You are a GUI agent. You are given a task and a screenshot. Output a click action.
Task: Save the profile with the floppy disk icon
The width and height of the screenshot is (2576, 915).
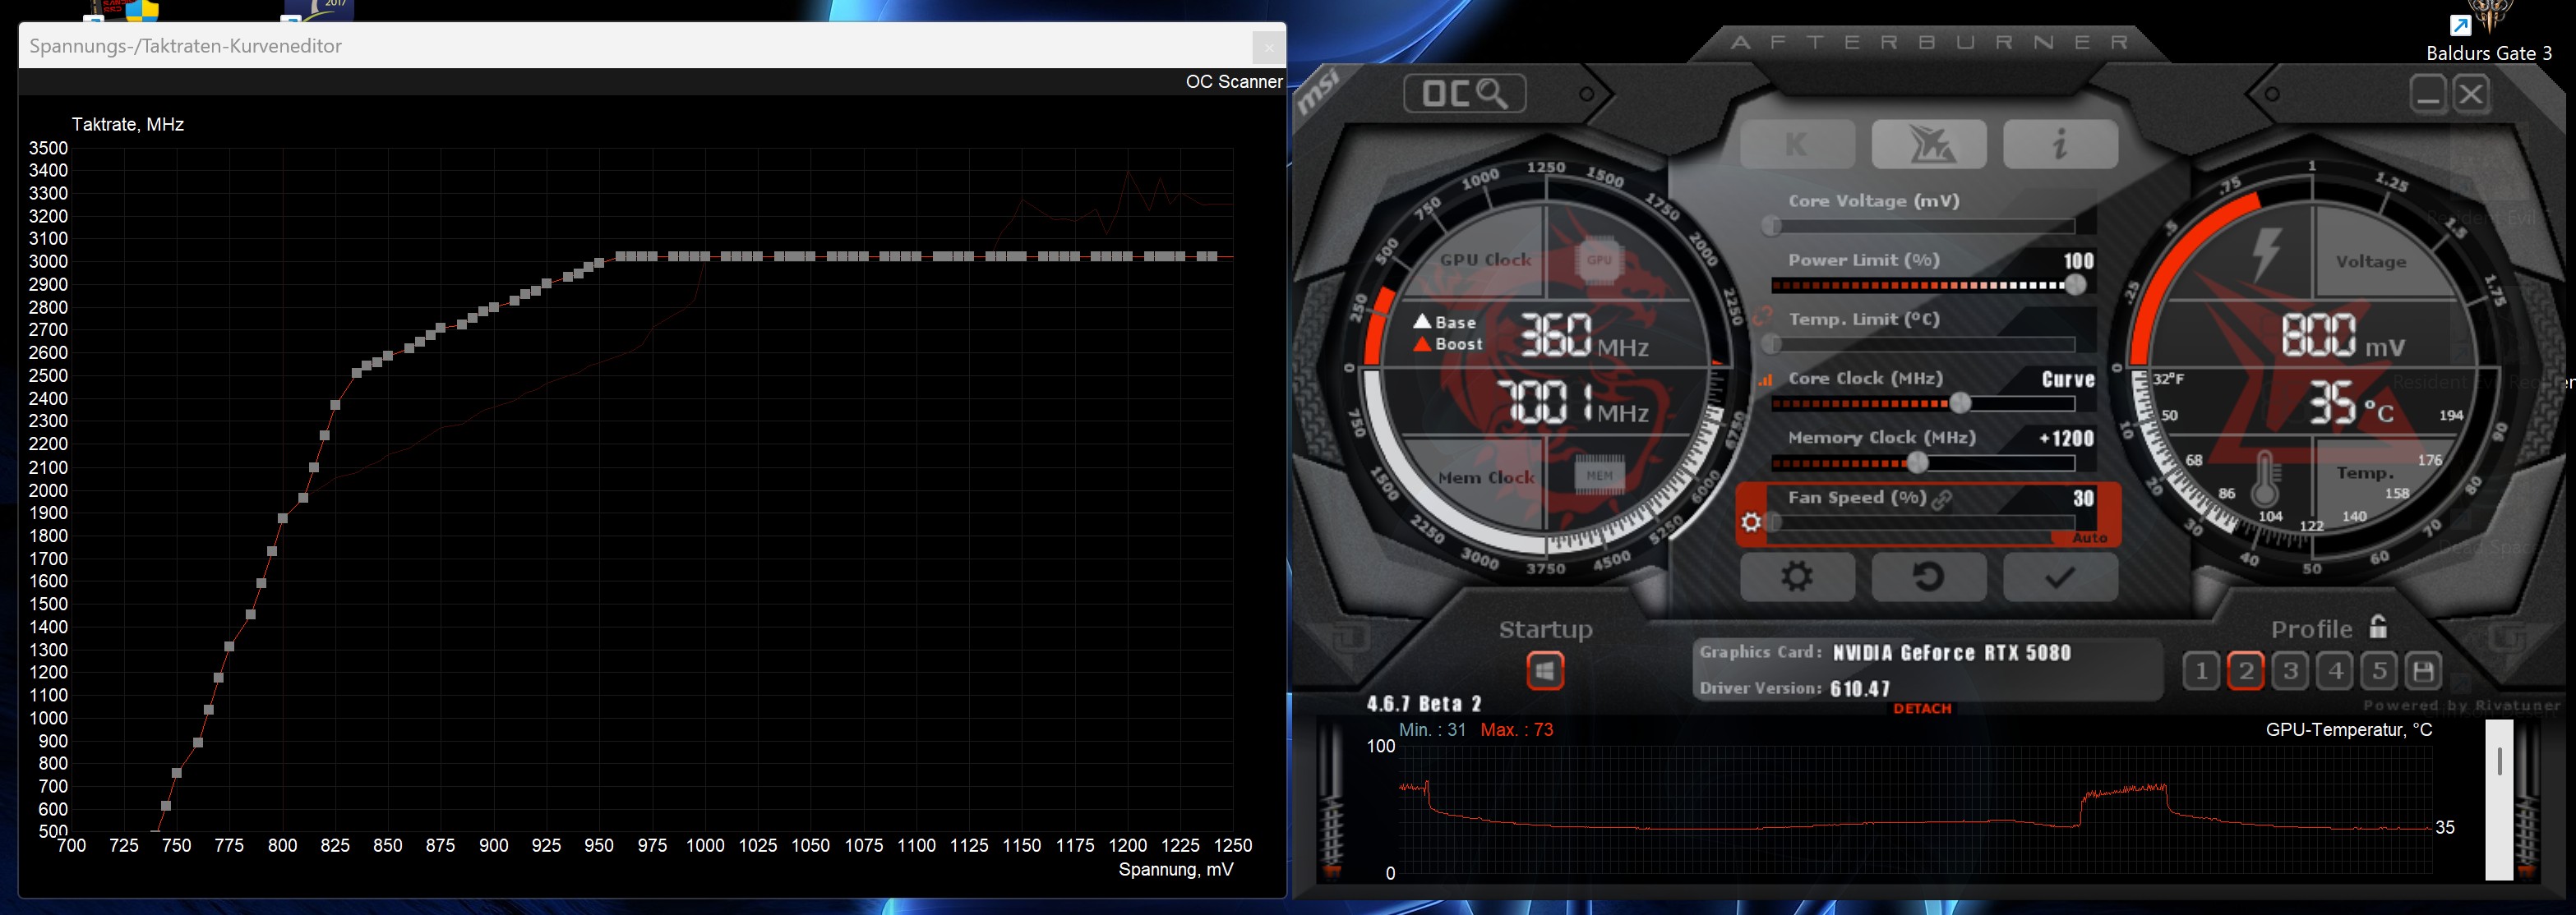[x=2423, y=671]
